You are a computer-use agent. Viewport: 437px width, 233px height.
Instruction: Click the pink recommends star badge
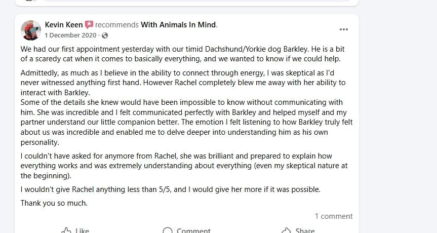point(89,24)
